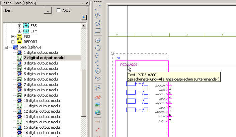Select the linear Dimension tool
236x137 pixels.
pyautogui.click(x=98, y=122)
